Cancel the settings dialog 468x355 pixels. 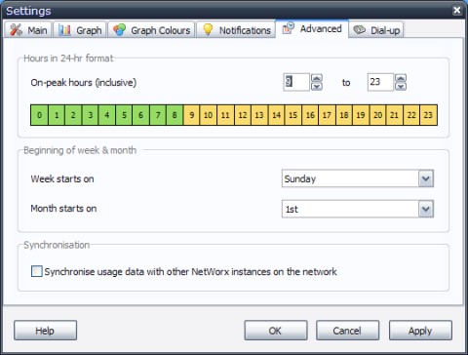[x=347, y=331]
